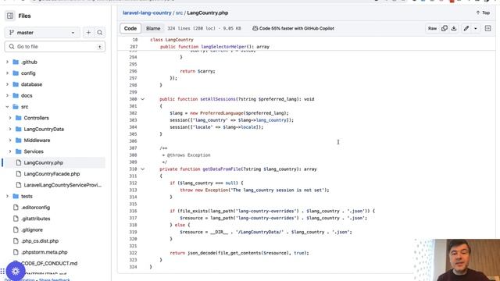Open .phpstorm.meta.php file
The image size is (500, 281).
(45, 252)
